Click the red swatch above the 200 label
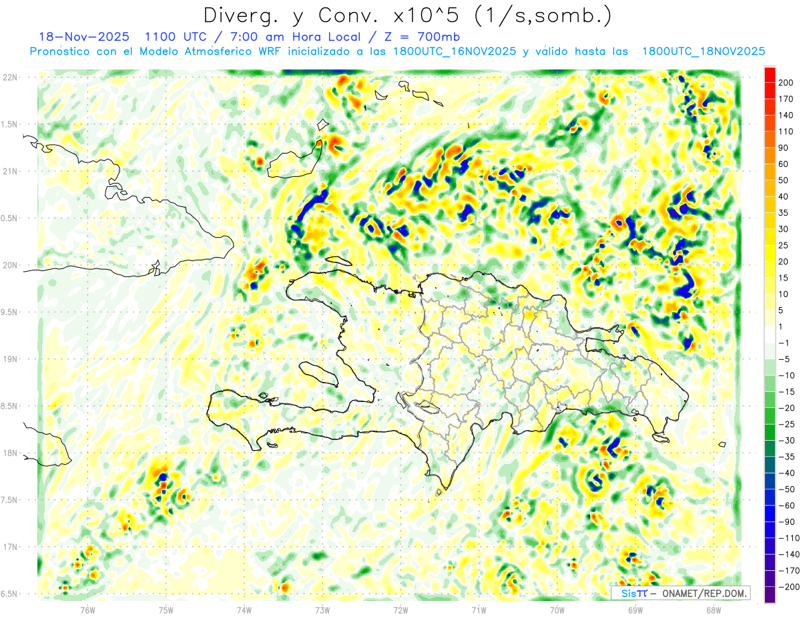The width and height of the screenshot is (801, 619). (770, 75)
